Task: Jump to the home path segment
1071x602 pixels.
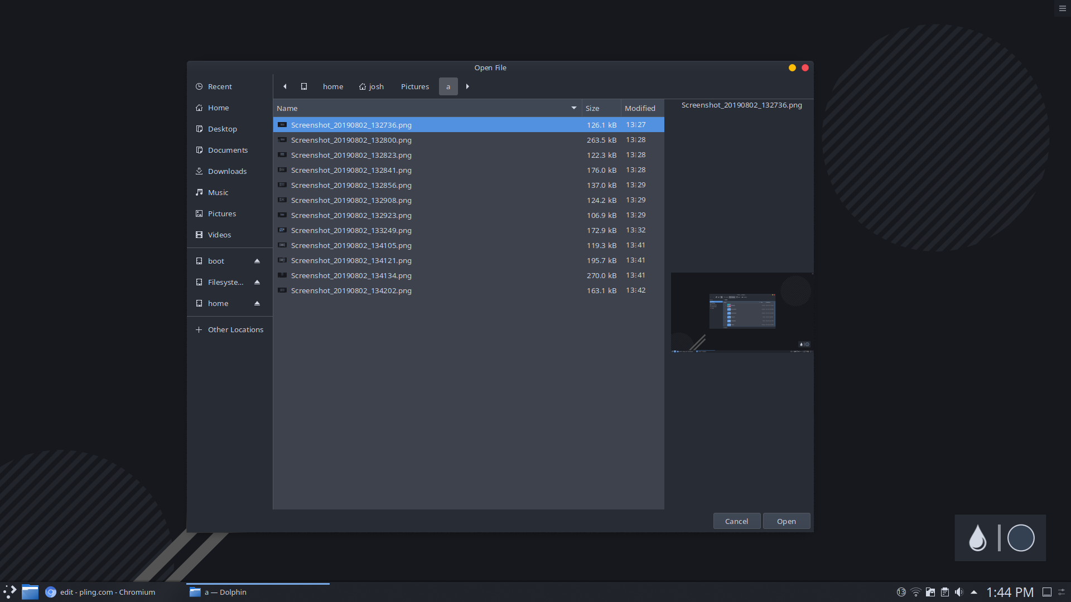Action: [333, 86]
